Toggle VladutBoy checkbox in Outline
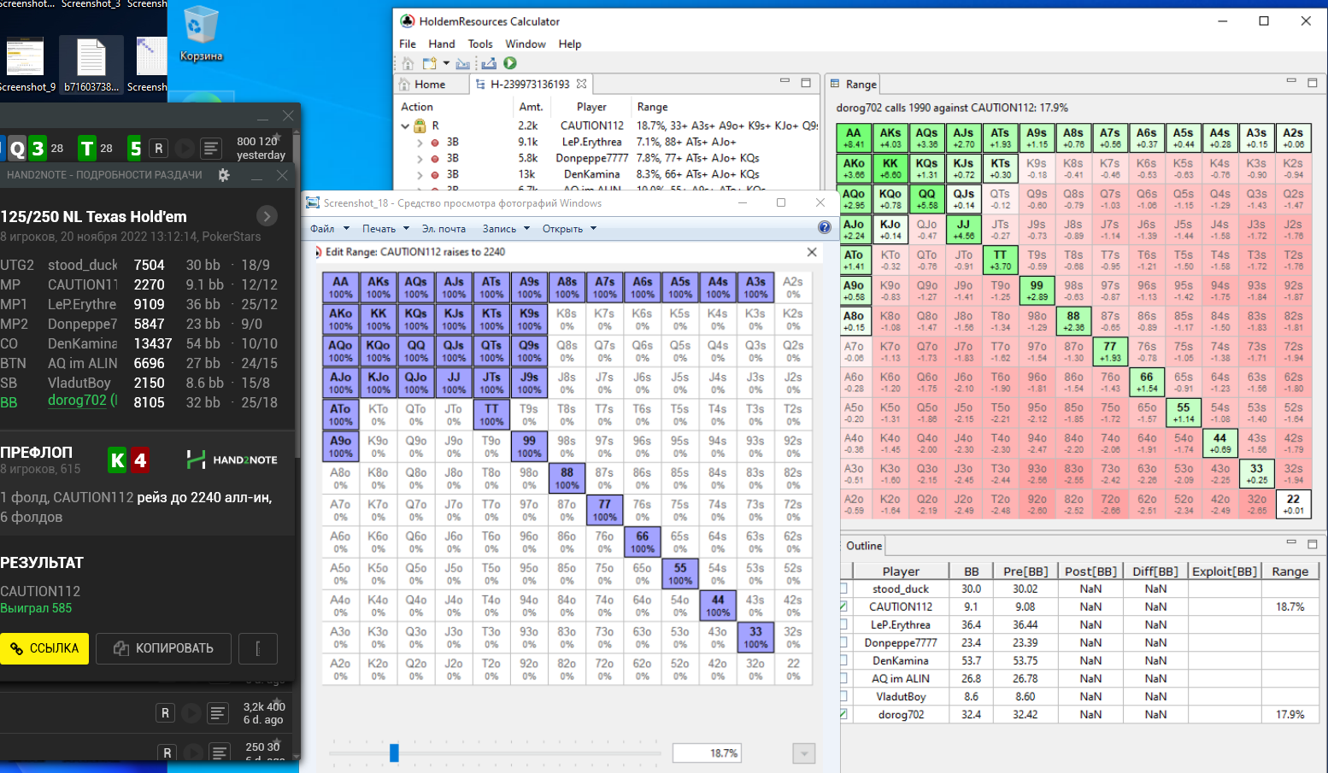 844,696
